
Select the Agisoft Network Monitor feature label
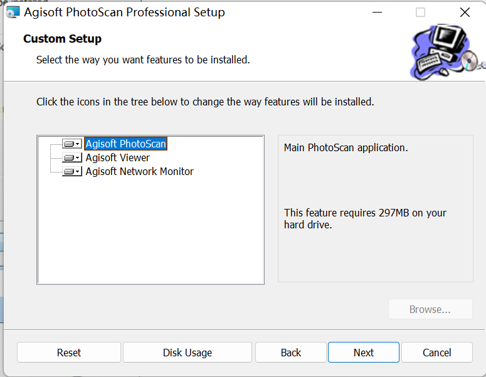pos(140,172)
